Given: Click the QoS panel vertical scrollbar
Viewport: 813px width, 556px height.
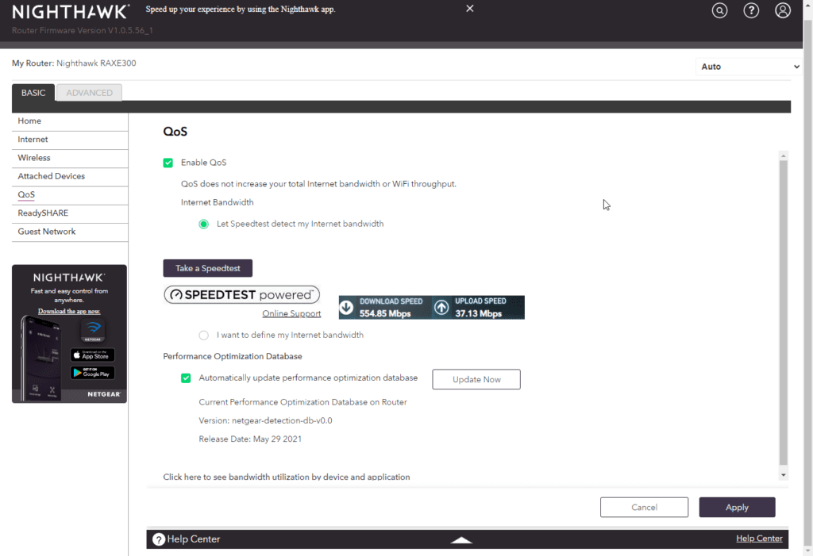Looking at the screenshot, I should click(x=784, y=313).
